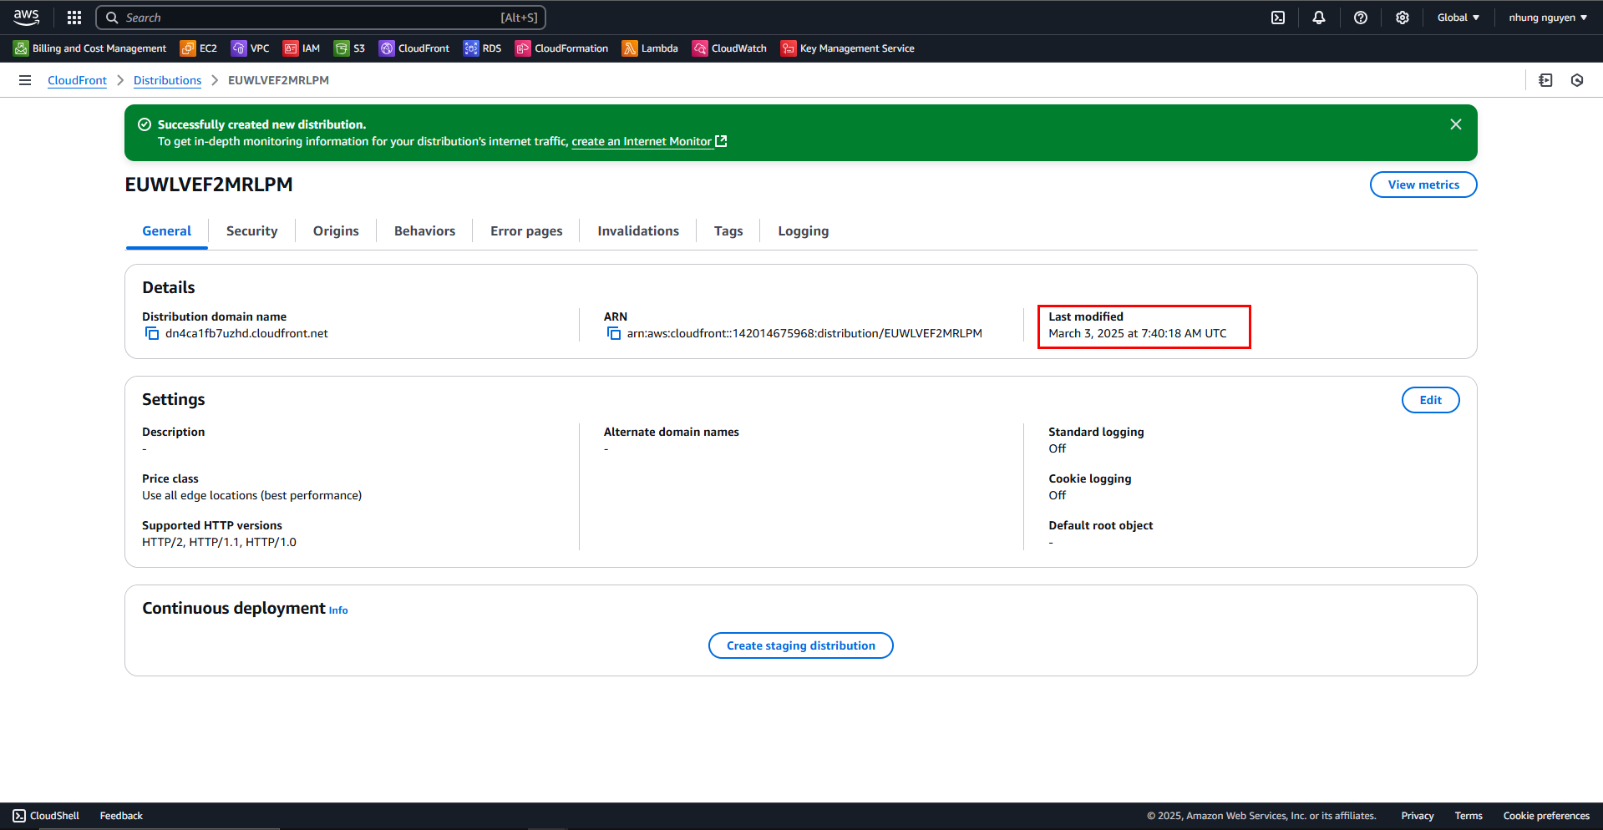Click the hexagon clock icon at top right
The image size is (1603, 830).
(1577, 80)
